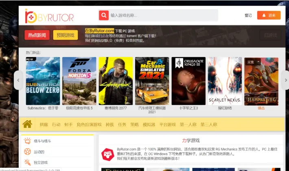Click the red search magnifier icon
289x171 pixels.
(x=104, y=15)
